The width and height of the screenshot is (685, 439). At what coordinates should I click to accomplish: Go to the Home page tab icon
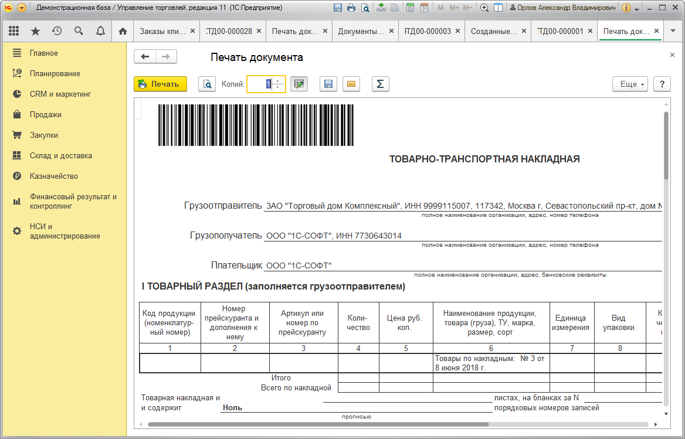(x=123, y=31)
